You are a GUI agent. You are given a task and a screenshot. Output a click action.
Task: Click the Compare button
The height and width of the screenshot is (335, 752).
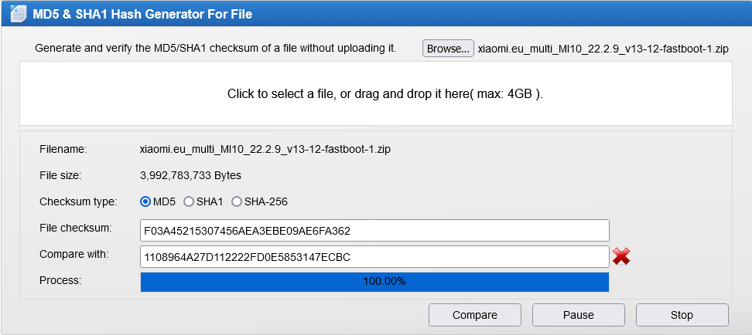pyautogui.click(x=475, y=315)
